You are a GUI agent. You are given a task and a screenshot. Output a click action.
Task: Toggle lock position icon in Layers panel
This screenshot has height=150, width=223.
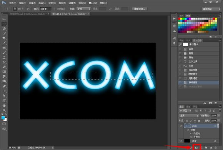(x=195, y=121)
